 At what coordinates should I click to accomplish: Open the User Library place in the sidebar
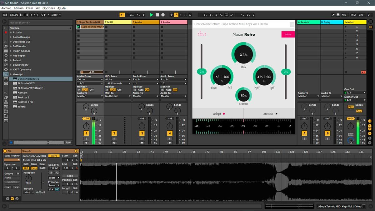click(x=6, y=102)
